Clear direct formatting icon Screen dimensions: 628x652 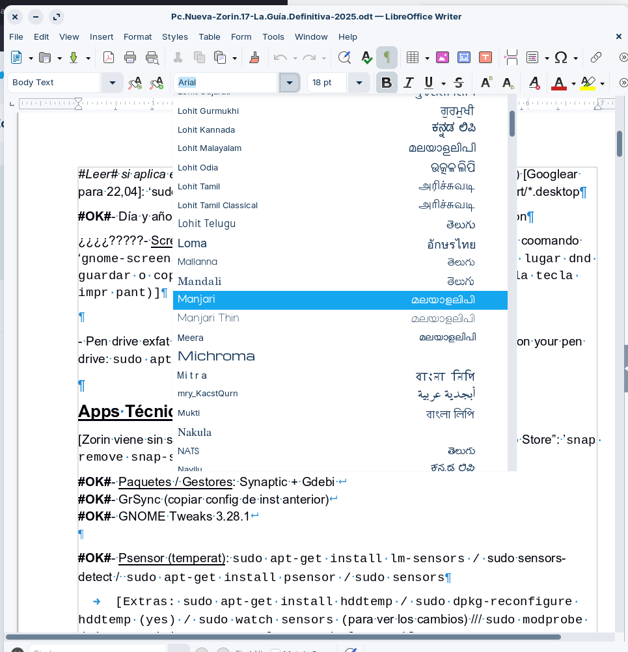[534, 83]
